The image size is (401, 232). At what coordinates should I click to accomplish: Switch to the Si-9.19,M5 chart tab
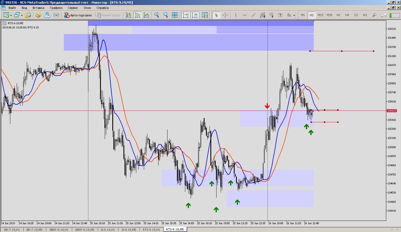tap(129, 230)
